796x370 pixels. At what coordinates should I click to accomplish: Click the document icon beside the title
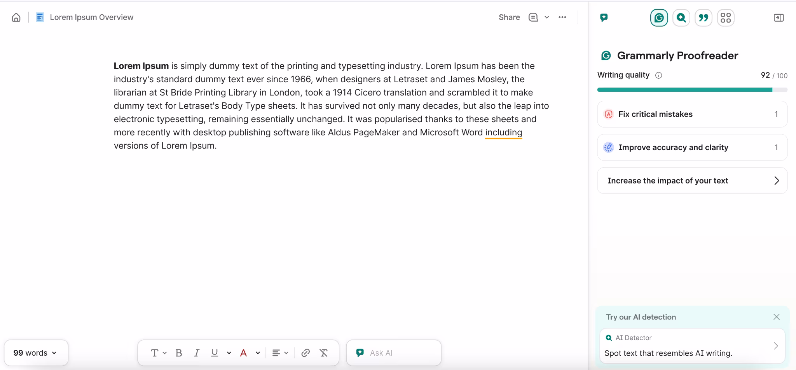40,17
